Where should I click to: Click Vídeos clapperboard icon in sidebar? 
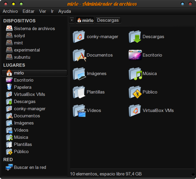click(9, 130)
